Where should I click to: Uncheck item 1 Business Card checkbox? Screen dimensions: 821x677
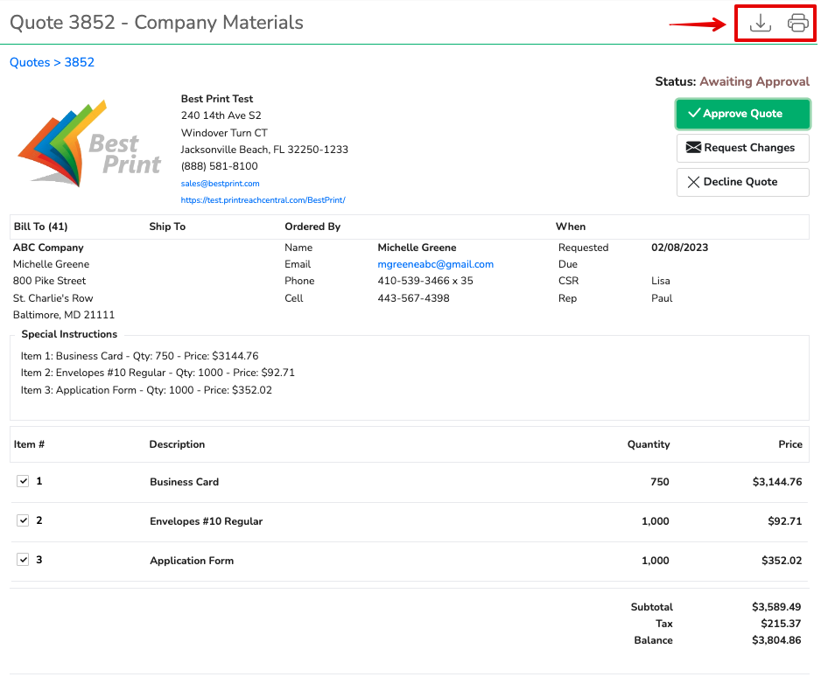(x=23, y=481)
